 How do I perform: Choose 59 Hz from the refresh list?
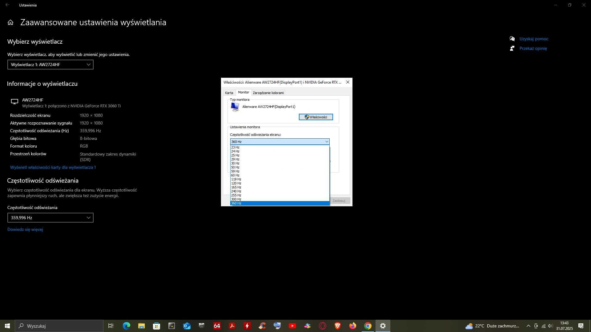[280, 171]
